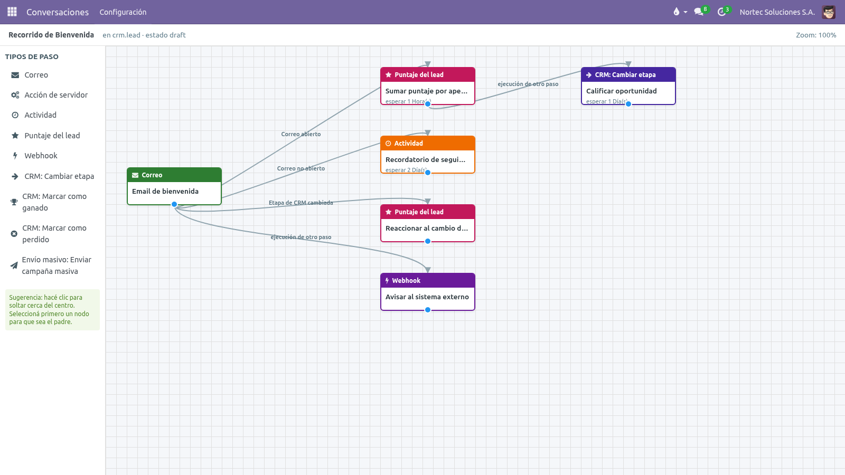The image size is (845, 475).
Task: Go to the Conversaciones app menu
Action: point(58,12)
